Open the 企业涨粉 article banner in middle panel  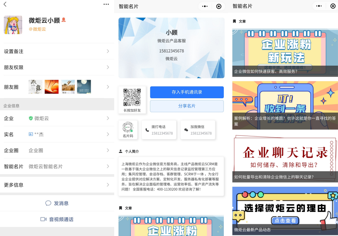tap(171, 226)
